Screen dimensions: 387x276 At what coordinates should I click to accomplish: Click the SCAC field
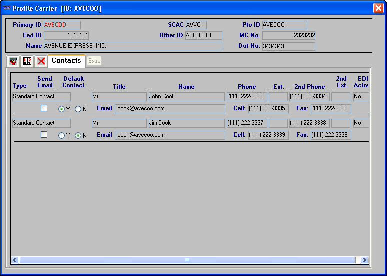click(x=195, y=25)
